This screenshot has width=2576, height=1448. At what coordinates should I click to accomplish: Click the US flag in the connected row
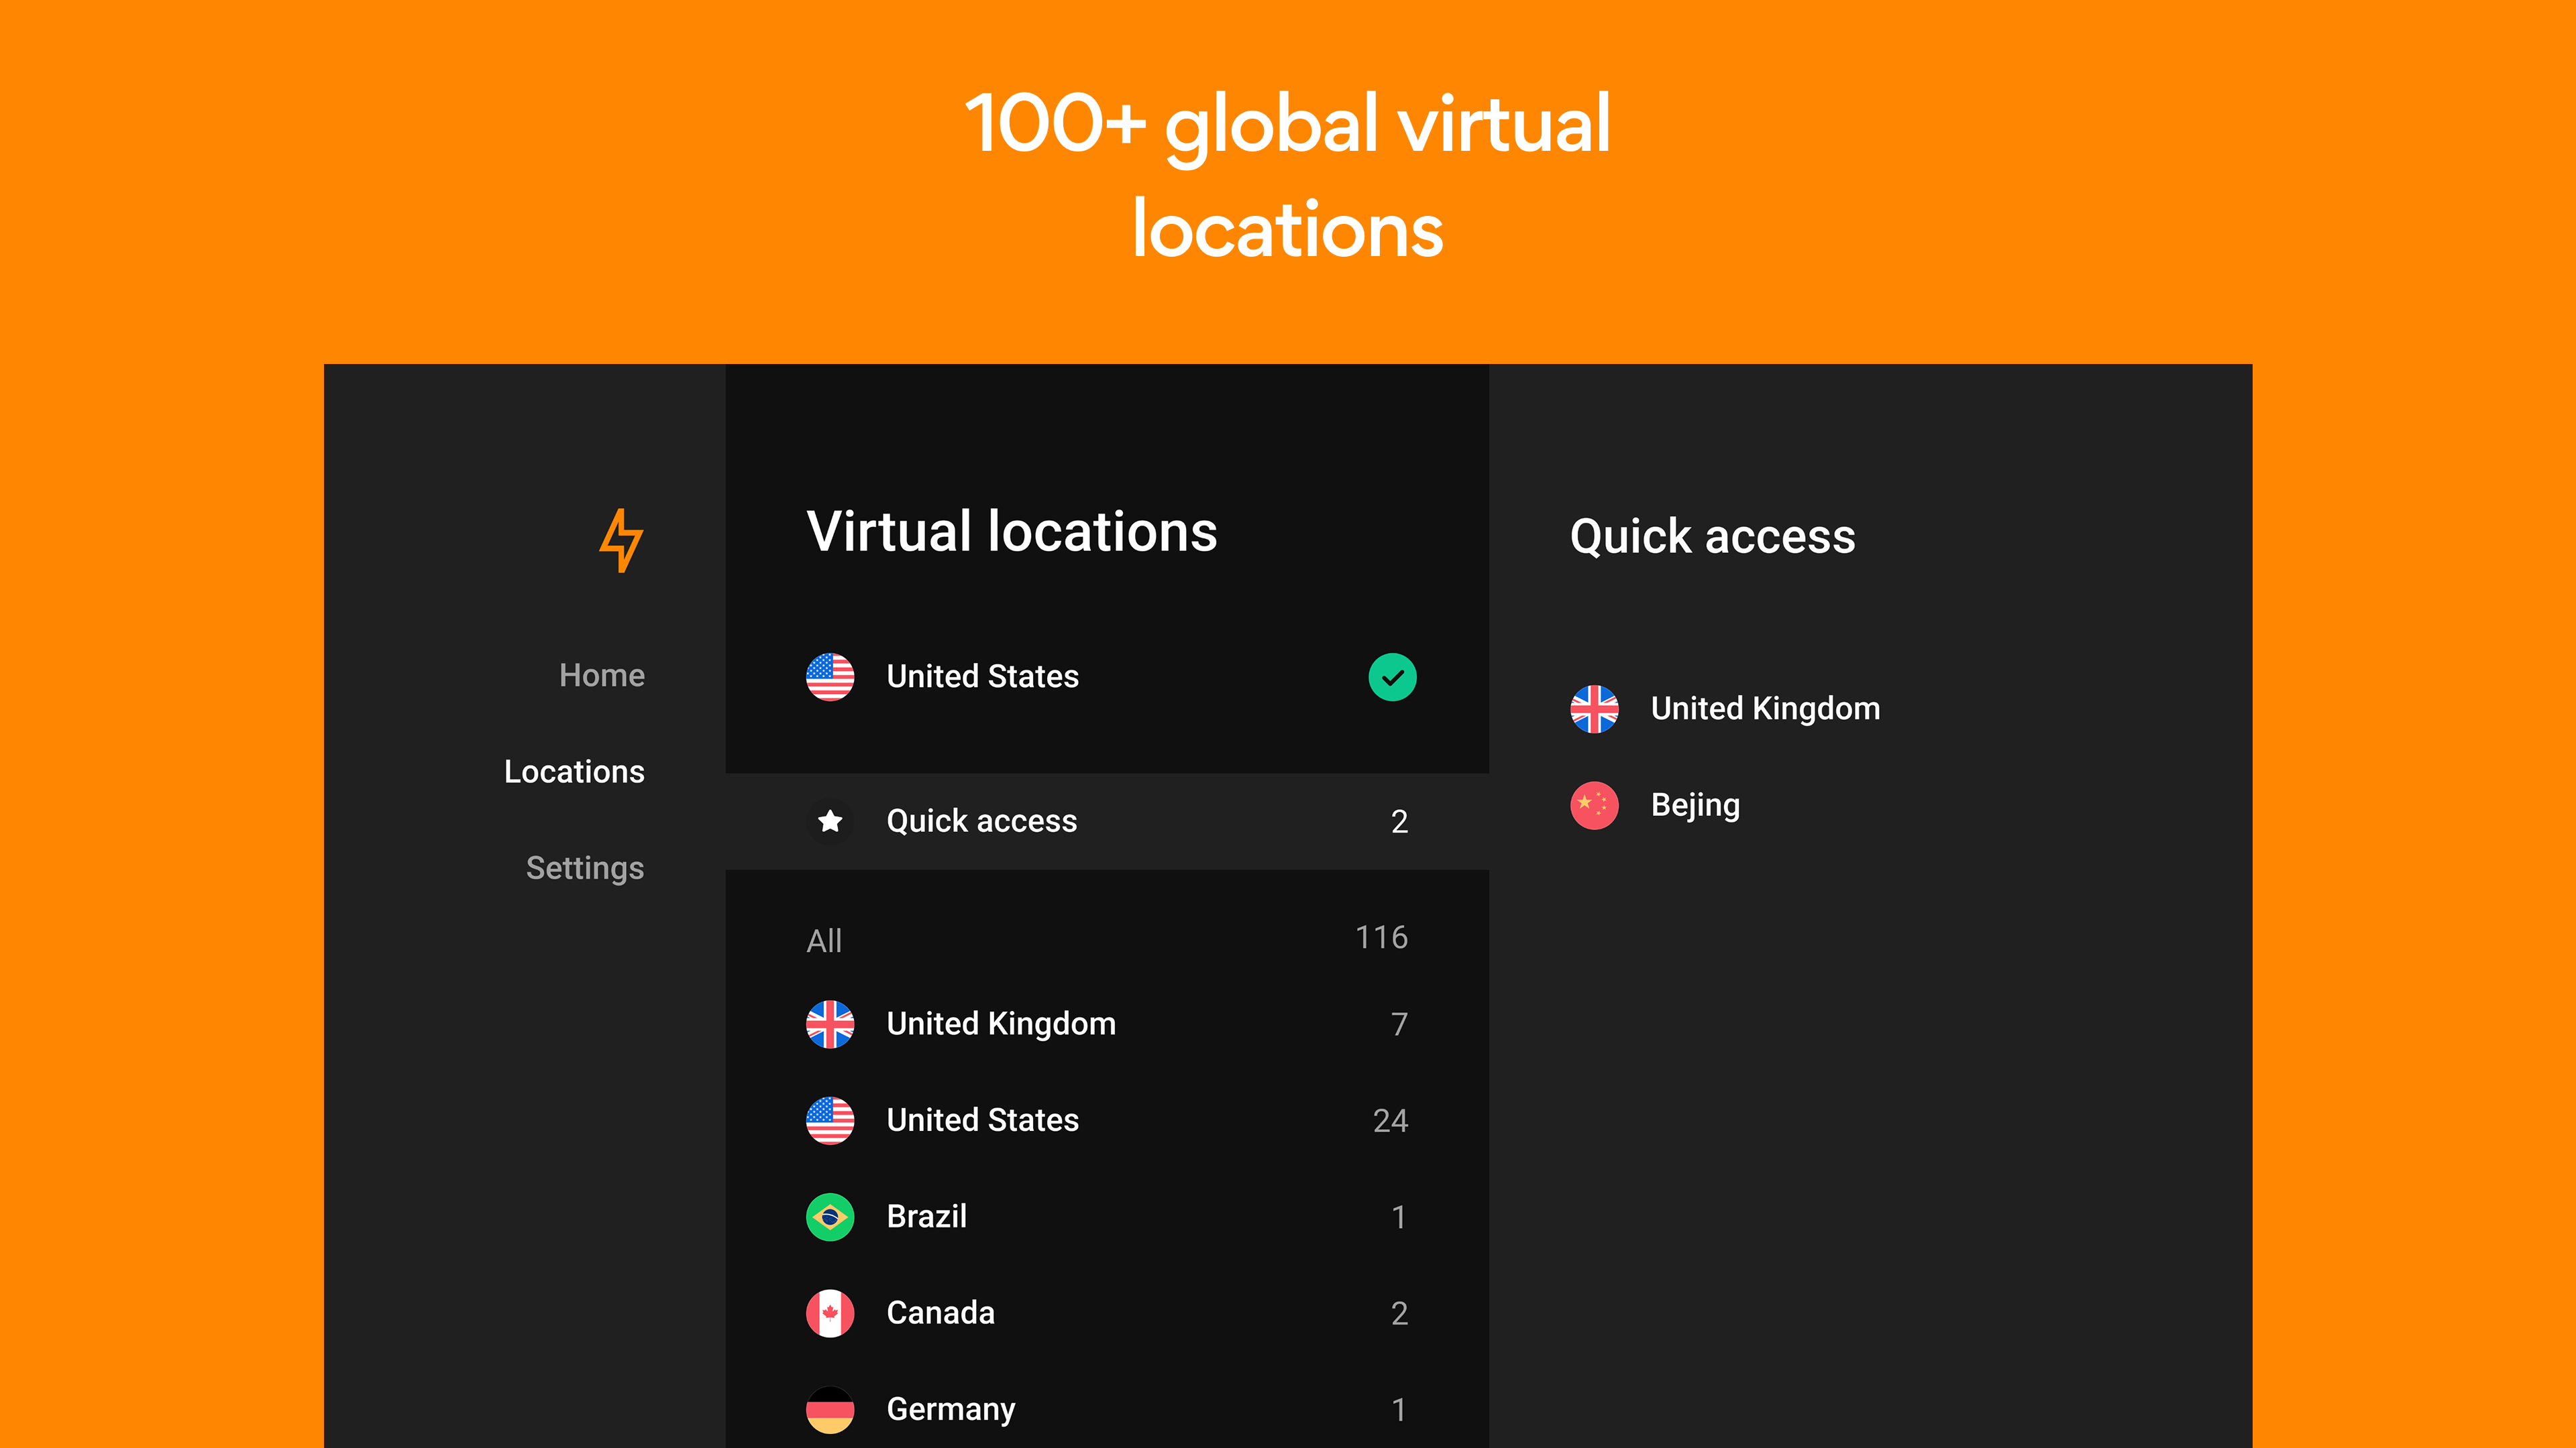pyautogui.click(x=830, y=676)
